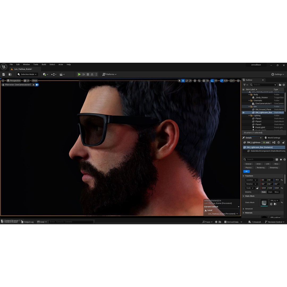Toggle the Details panel lock icon
Screen dimensions: 287x287
coord(283,143)
